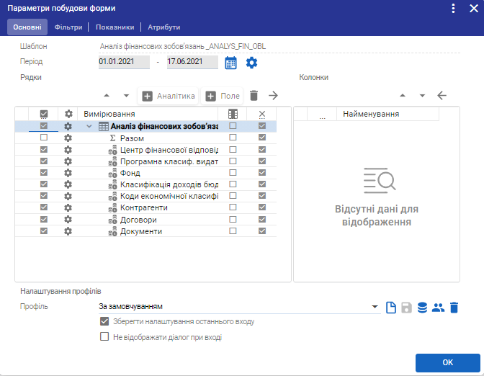The image size is (484, 376).
Task: Click the period settings gear icon
Action: pos(251,63)
